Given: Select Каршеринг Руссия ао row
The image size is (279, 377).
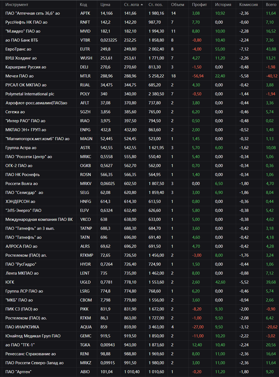Looking at the screenshot, I should tap(139, 67).
